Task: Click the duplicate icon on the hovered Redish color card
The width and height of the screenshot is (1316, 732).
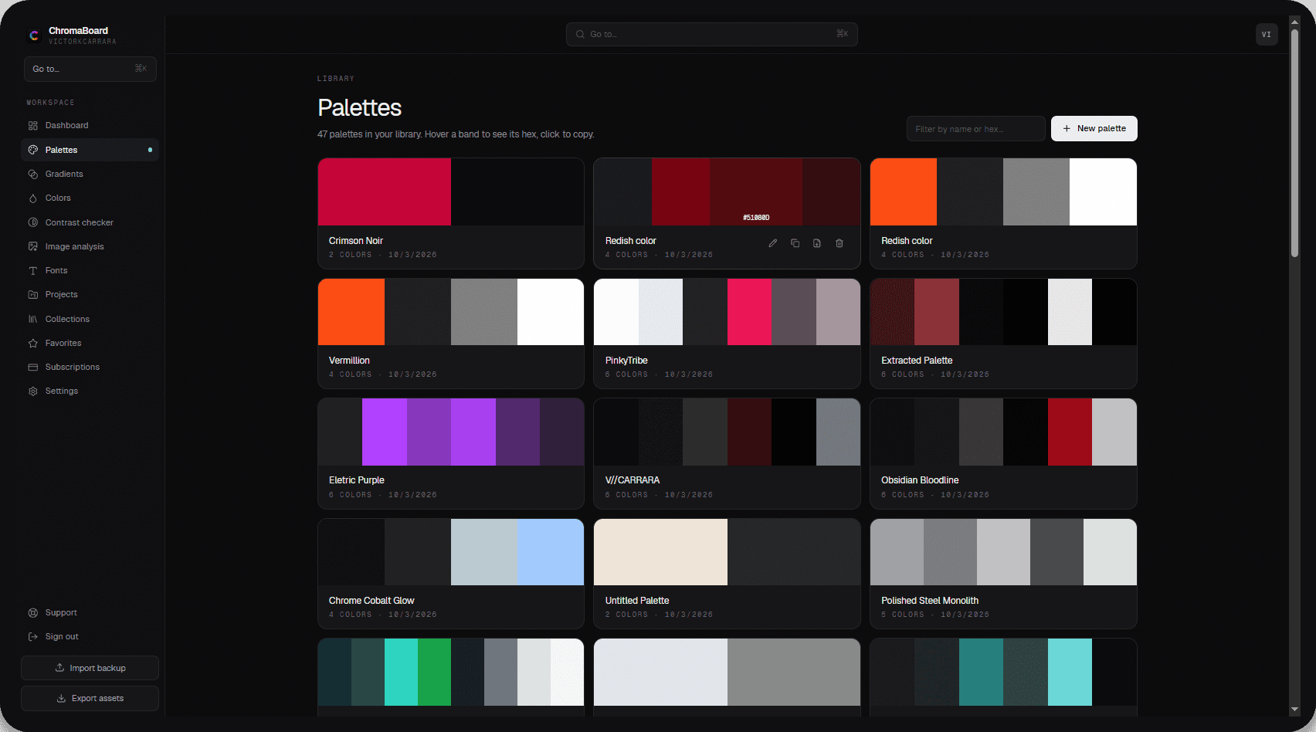Action: point(795,243)
